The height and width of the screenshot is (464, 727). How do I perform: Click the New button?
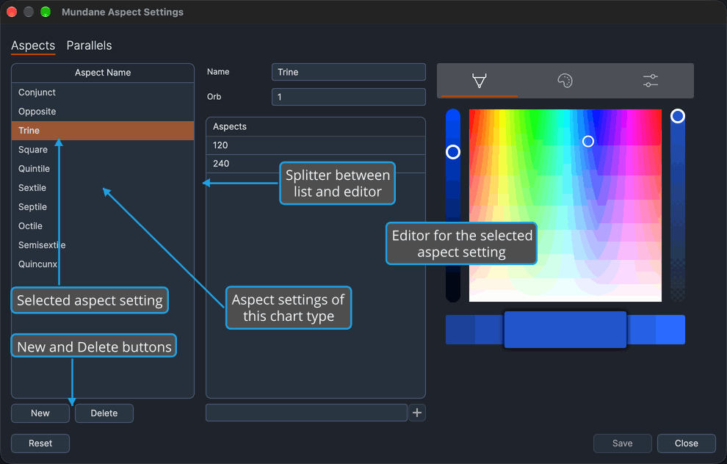tap(40, 413)
